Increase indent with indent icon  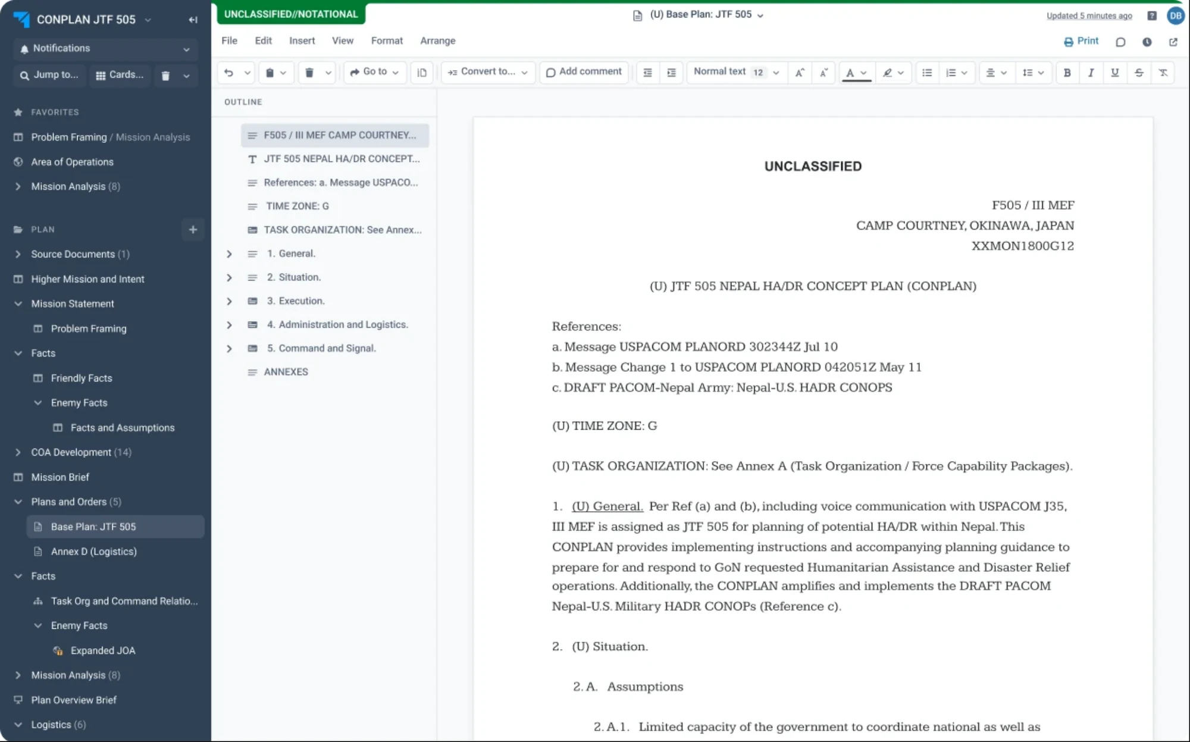click(671, 73)
